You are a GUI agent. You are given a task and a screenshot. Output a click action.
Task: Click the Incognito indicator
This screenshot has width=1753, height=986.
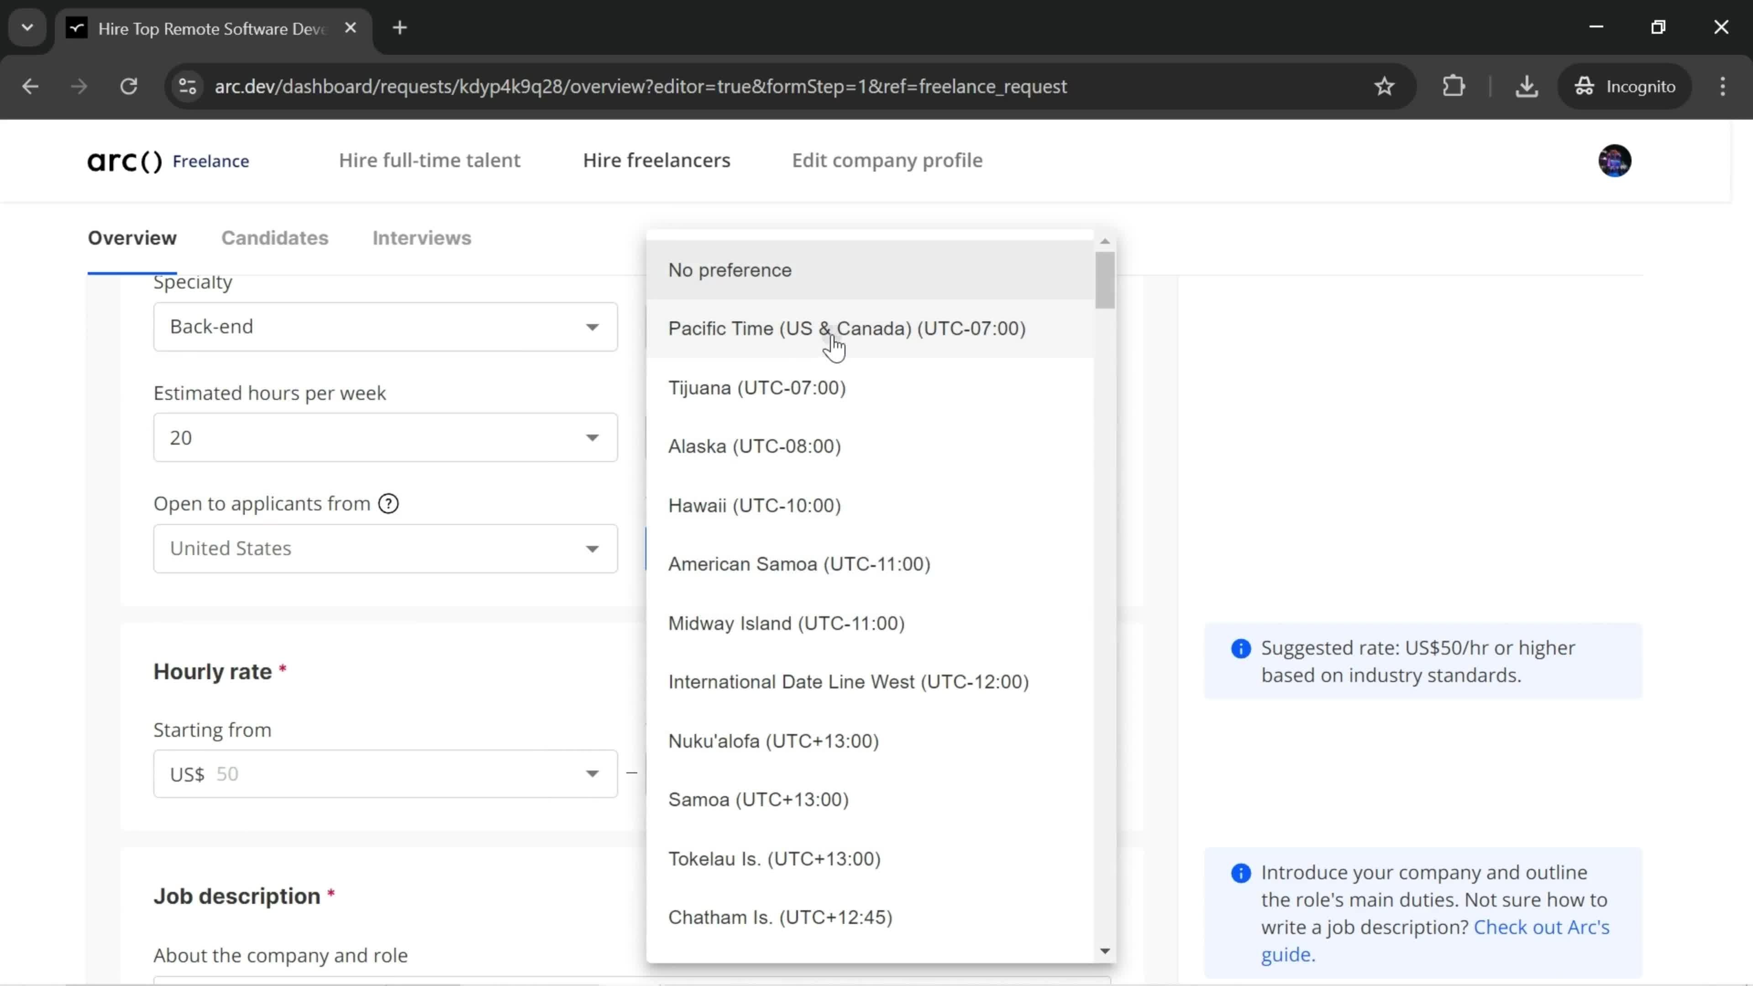[1624, 86]
